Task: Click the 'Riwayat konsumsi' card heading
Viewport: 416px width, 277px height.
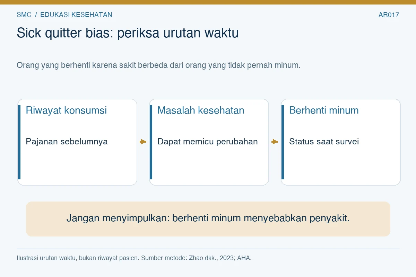Action: pos(66,110)
